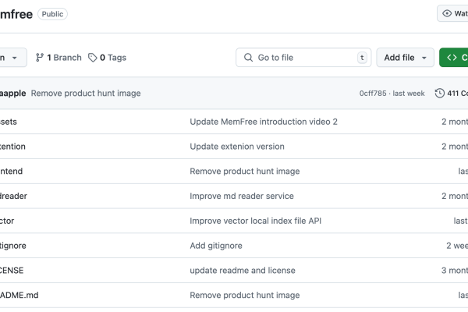The image size is (468, 312).
Task: Click the tag icon next to Tags
Action: point(93,57)
